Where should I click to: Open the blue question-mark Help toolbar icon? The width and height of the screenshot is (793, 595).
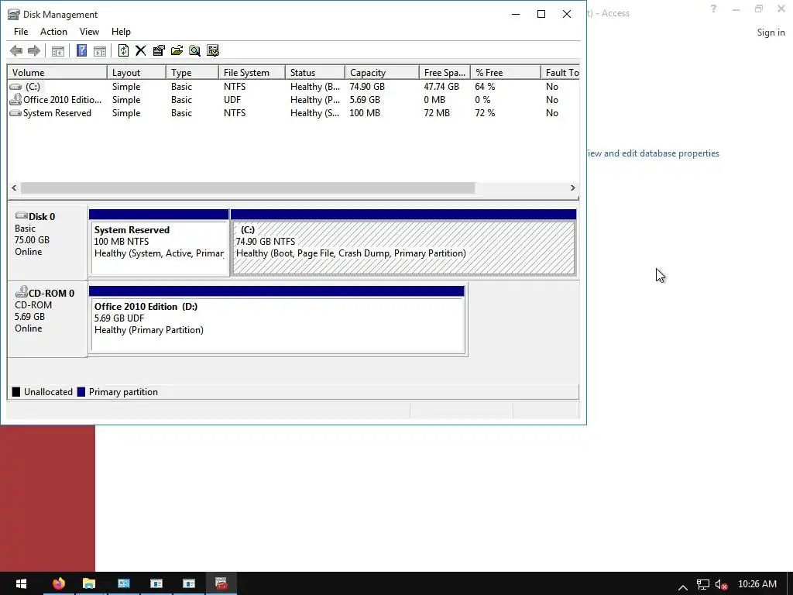tap(81, 50)
